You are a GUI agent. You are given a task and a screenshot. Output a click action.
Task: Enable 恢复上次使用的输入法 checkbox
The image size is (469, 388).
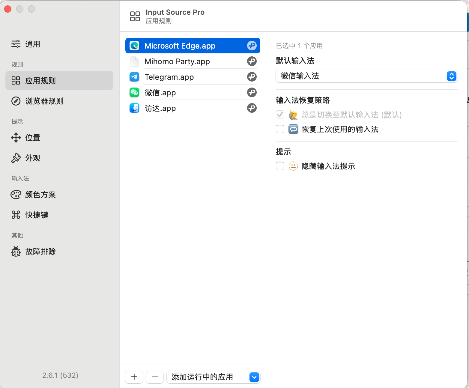pos(280,129)
